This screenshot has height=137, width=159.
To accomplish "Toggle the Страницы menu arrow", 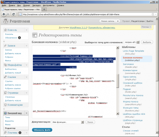I will pyautogui.click(x=26, y=93).
